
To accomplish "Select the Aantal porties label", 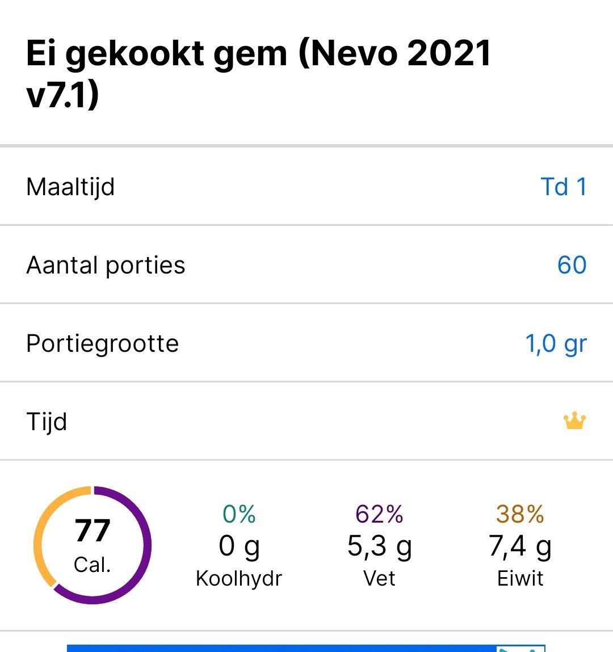I will click(106, 265).
